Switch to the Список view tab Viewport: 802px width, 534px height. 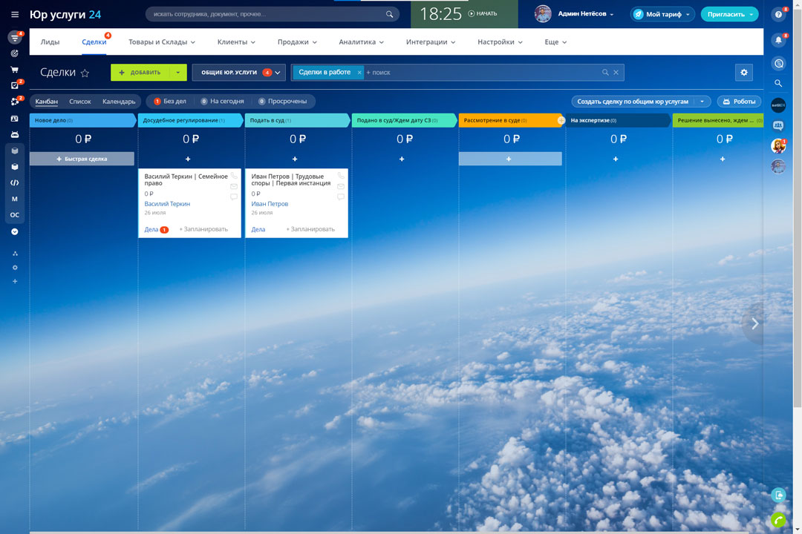coord(80,101)
